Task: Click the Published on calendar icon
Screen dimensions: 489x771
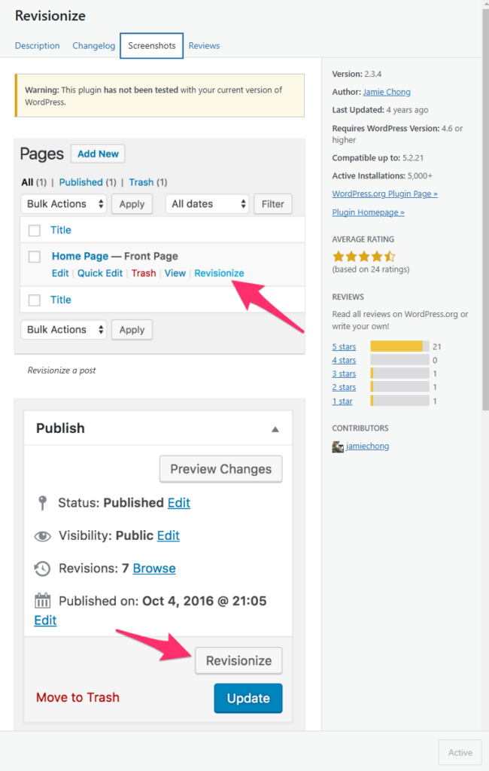Action: (43, 601)
